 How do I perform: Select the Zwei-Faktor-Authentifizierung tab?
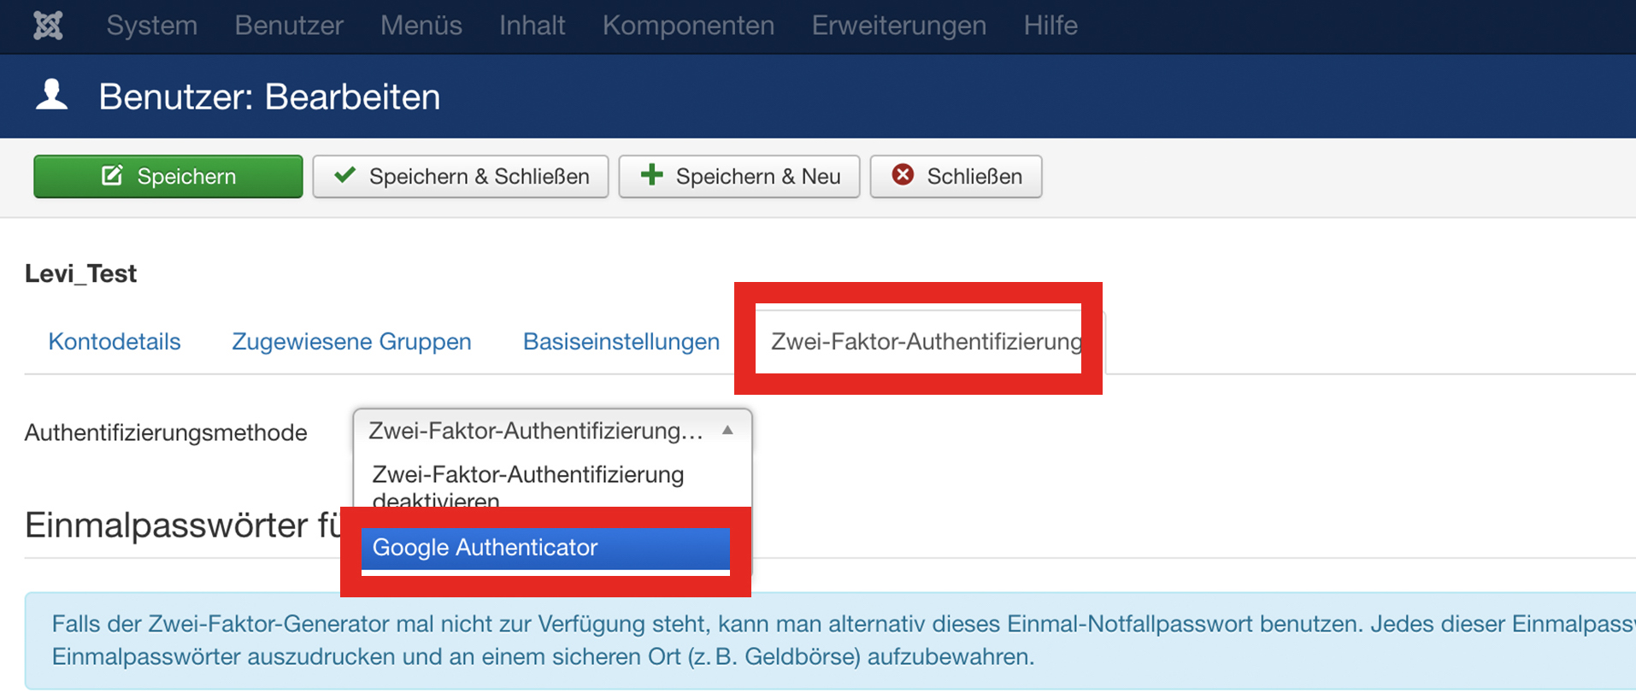tap(926, 342)
